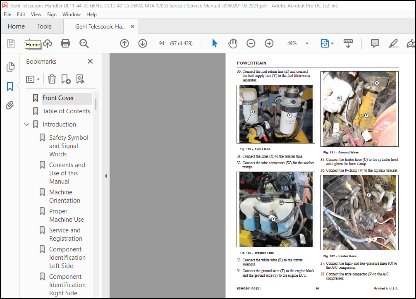Image resolution: width=416 pixels, height=299 pixels.
Task: Close the Gehl Telescopic document tab
Action: click(x=132, y=26)
